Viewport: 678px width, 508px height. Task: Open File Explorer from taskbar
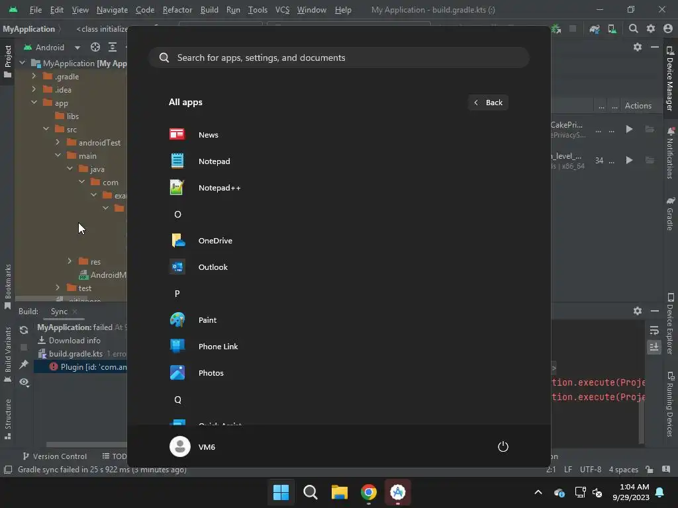point(340,492)
